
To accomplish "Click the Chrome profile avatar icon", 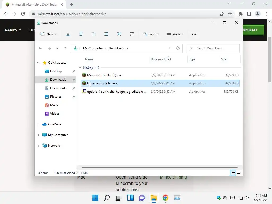I will click(x=258, y=14).
